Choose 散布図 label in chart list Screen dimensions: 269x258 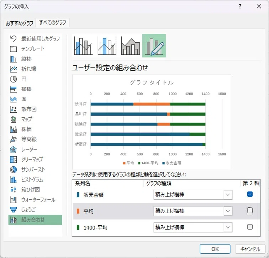(29, 109)
